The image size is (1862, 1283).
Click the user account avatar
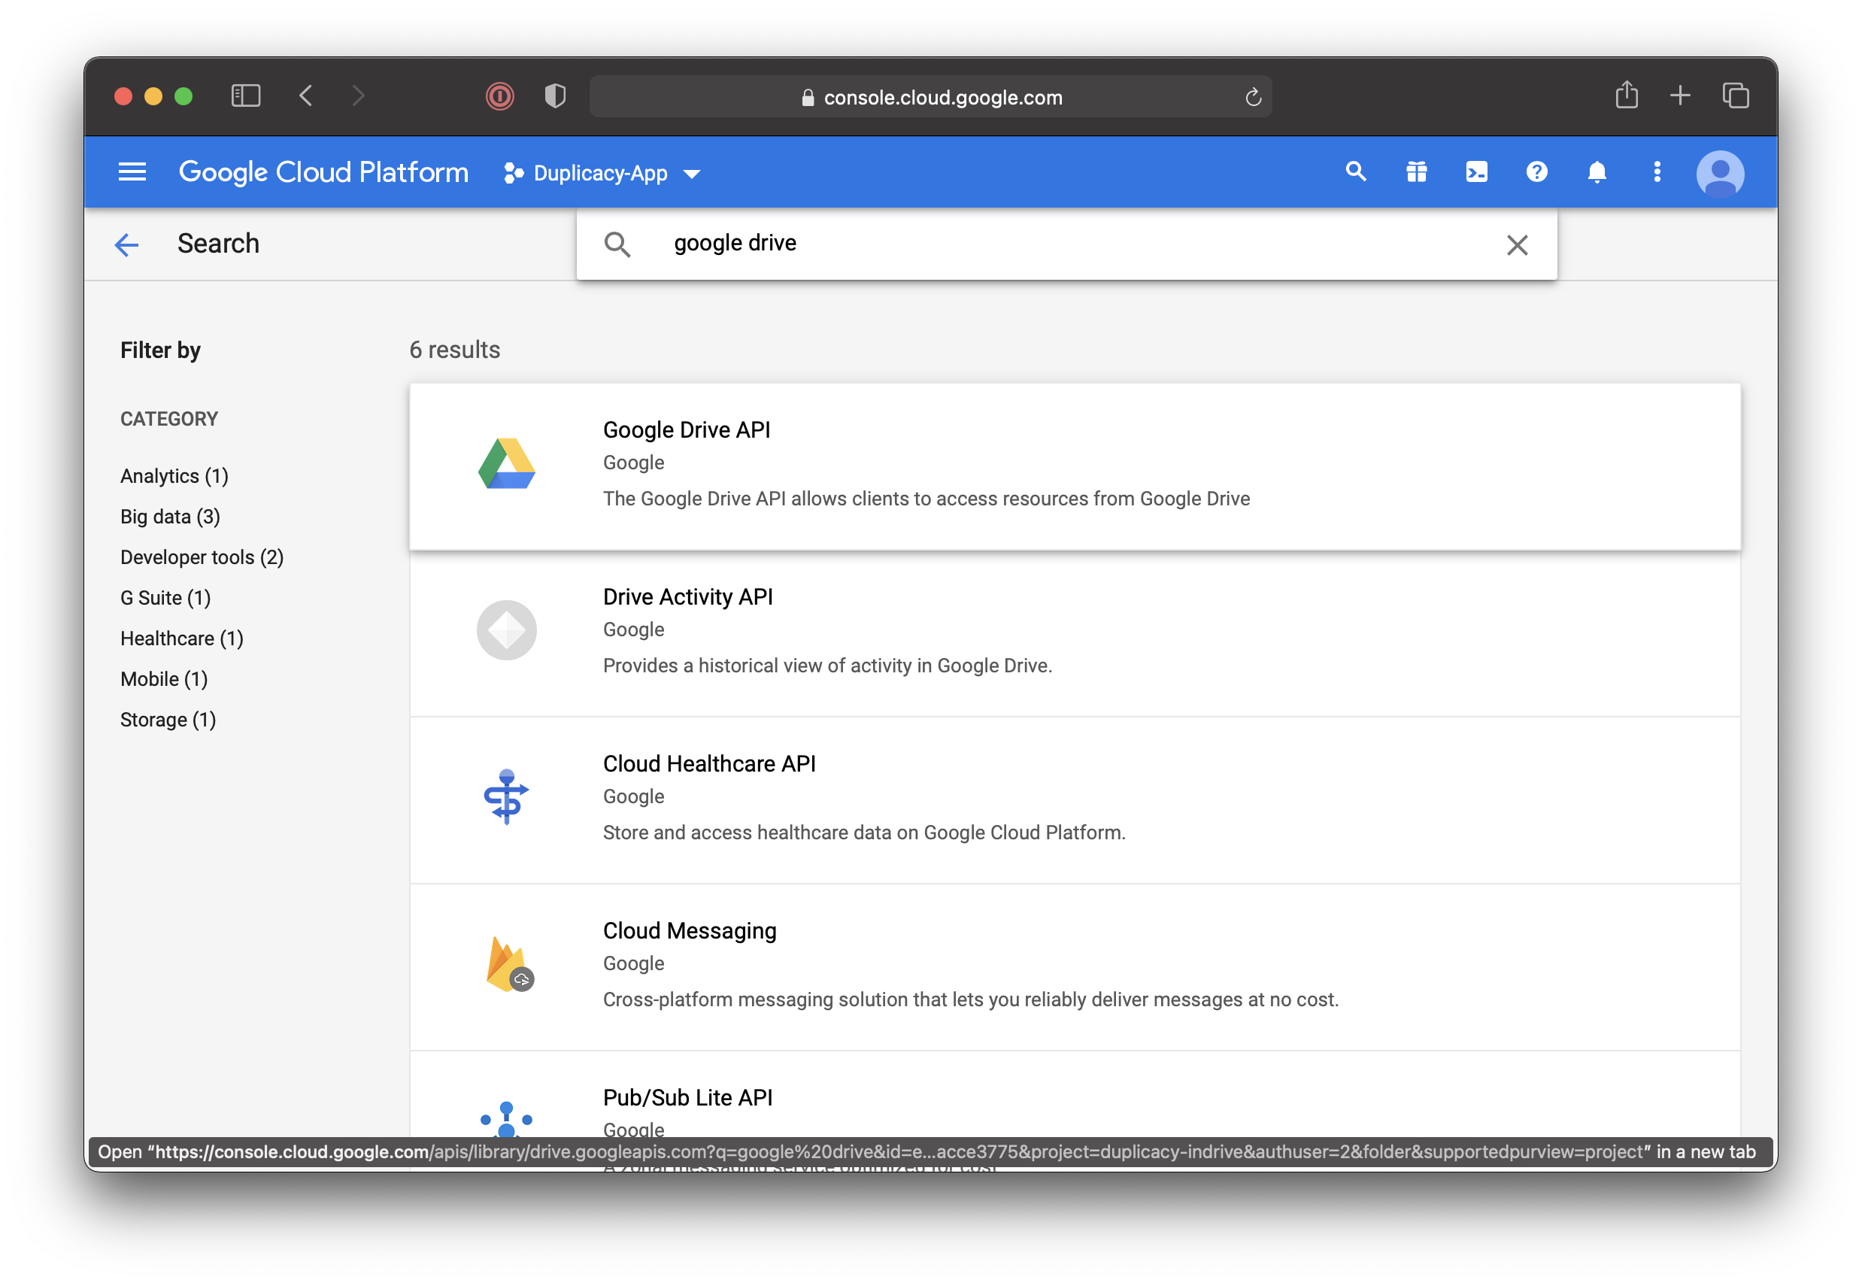(1721, 171)
